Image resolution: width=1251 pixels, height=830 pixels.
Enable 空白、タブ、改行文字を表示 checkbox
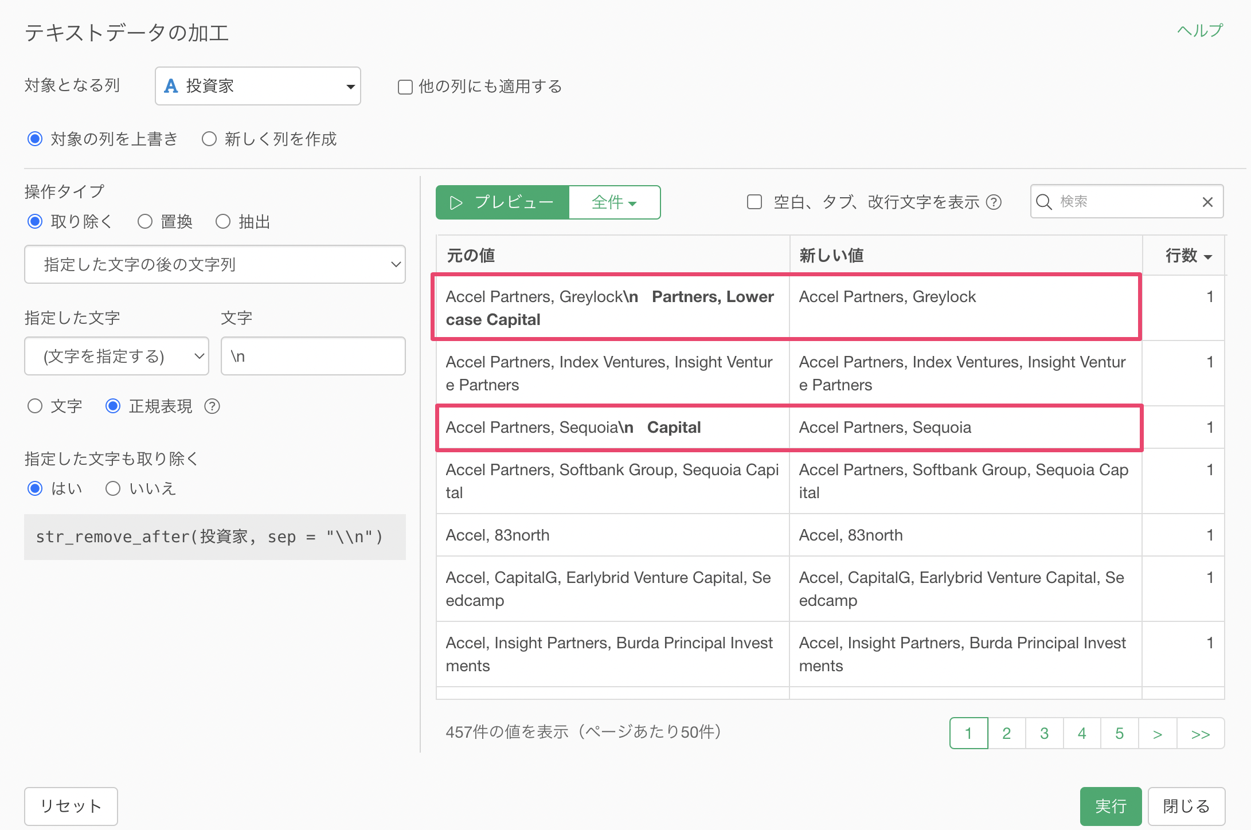(x=754, y=202)
